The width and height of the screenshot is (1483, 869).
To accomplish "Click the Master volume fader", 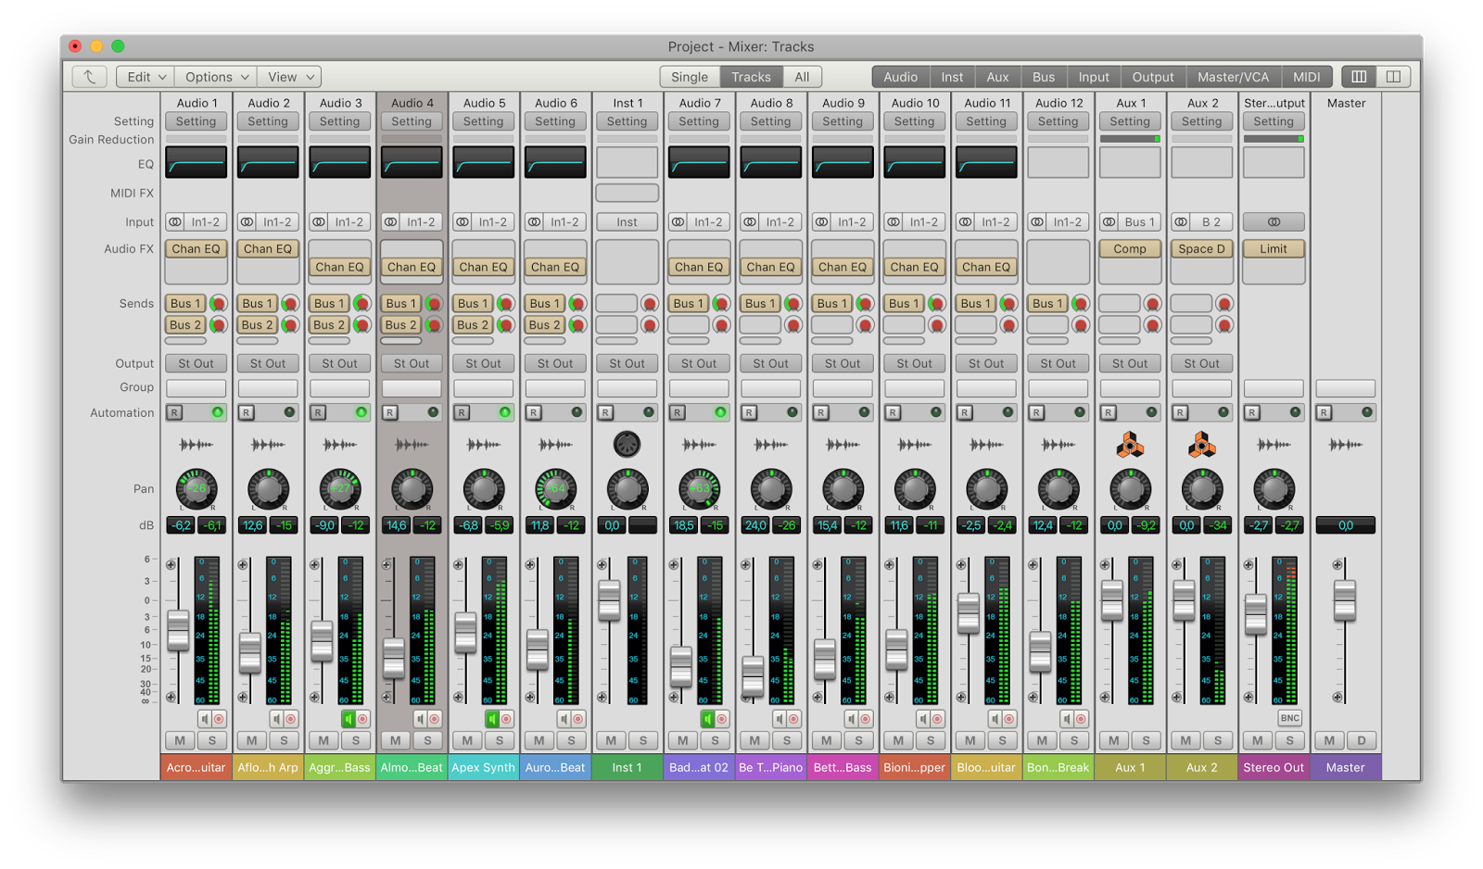I will (1344, 599).
